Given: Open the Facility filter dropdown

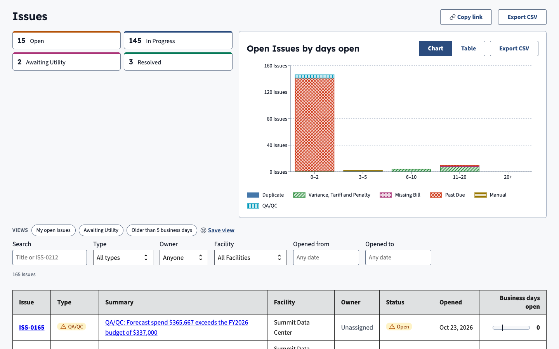Looking at the screenshot, I should [250, 257].
